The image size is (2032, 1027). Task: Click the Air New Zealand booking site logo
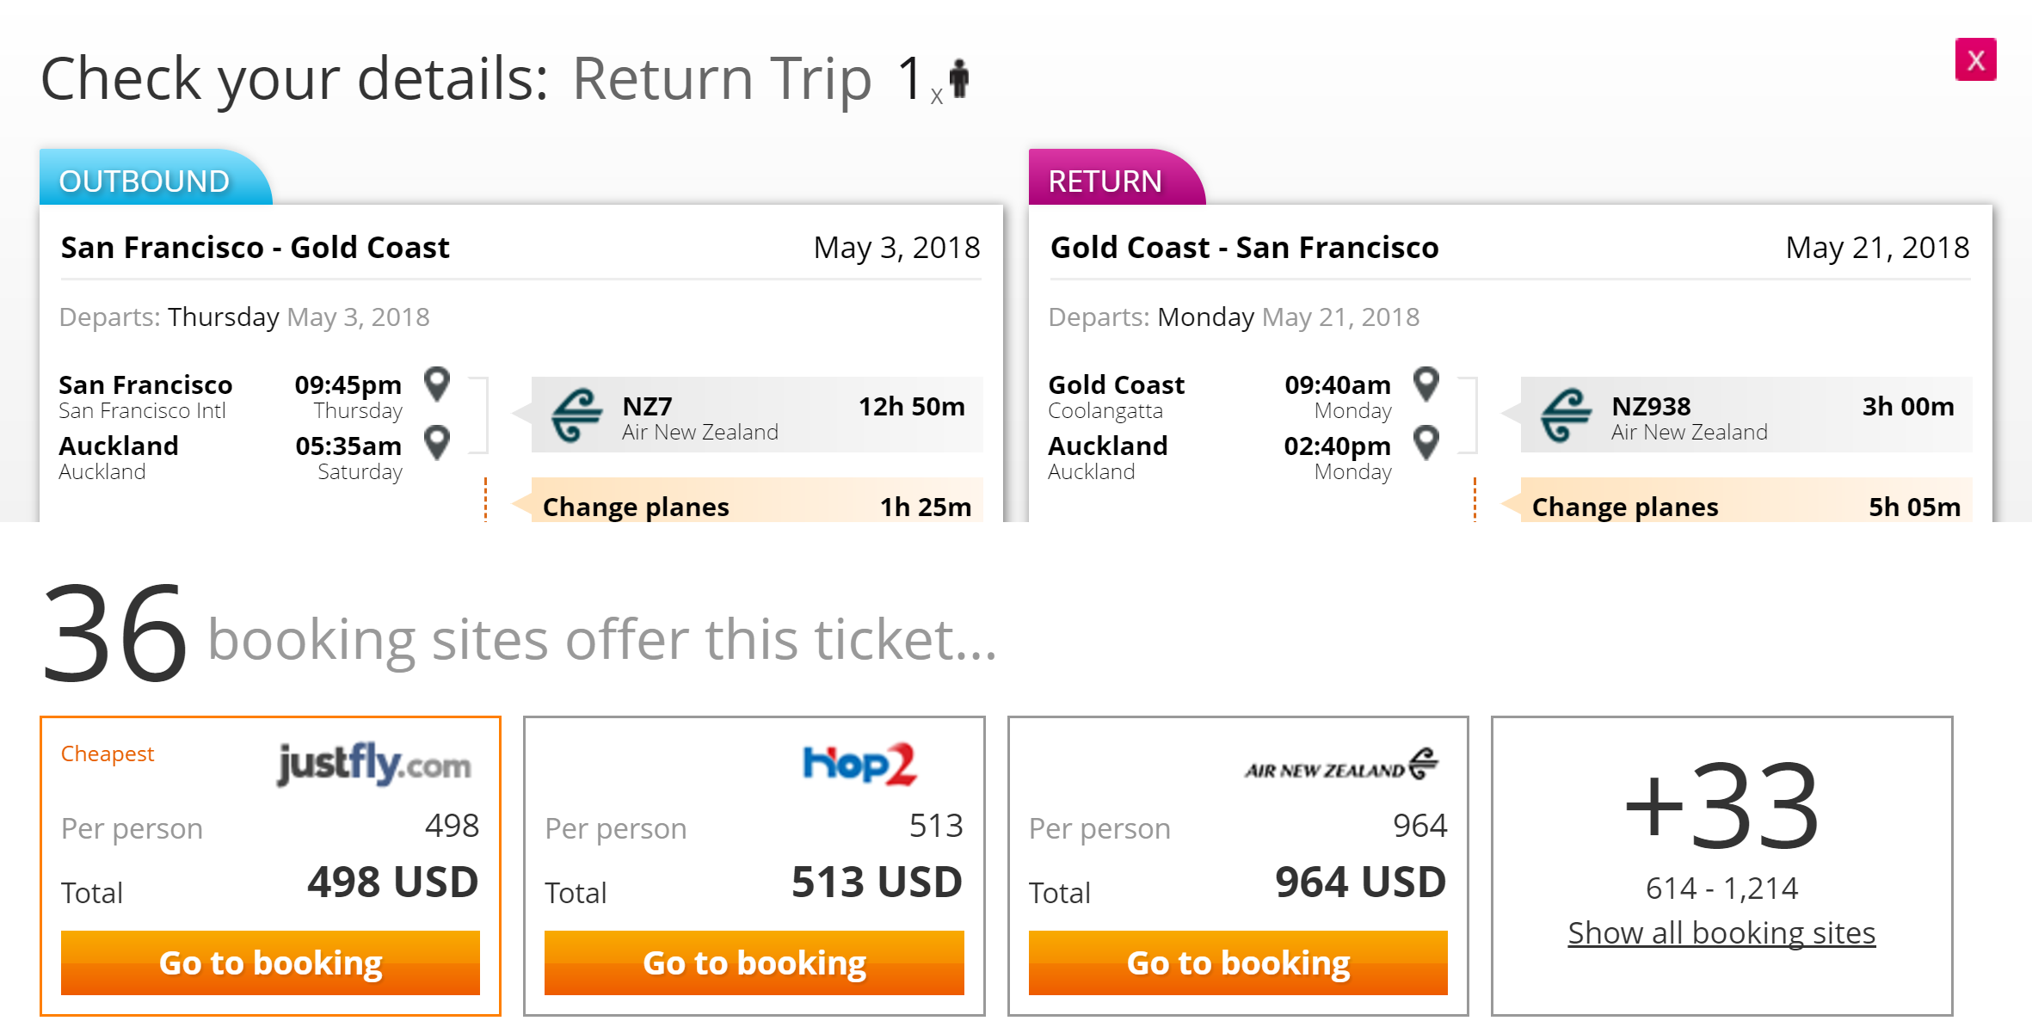pos(1341,764)
